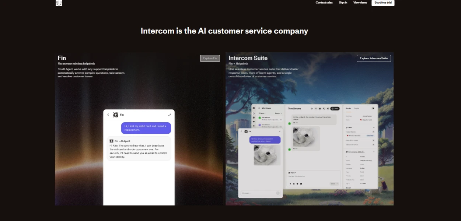Click the image attachment icon in the composer
The image size is (461, 221).
pyautogui.click(x=301, y=183)
